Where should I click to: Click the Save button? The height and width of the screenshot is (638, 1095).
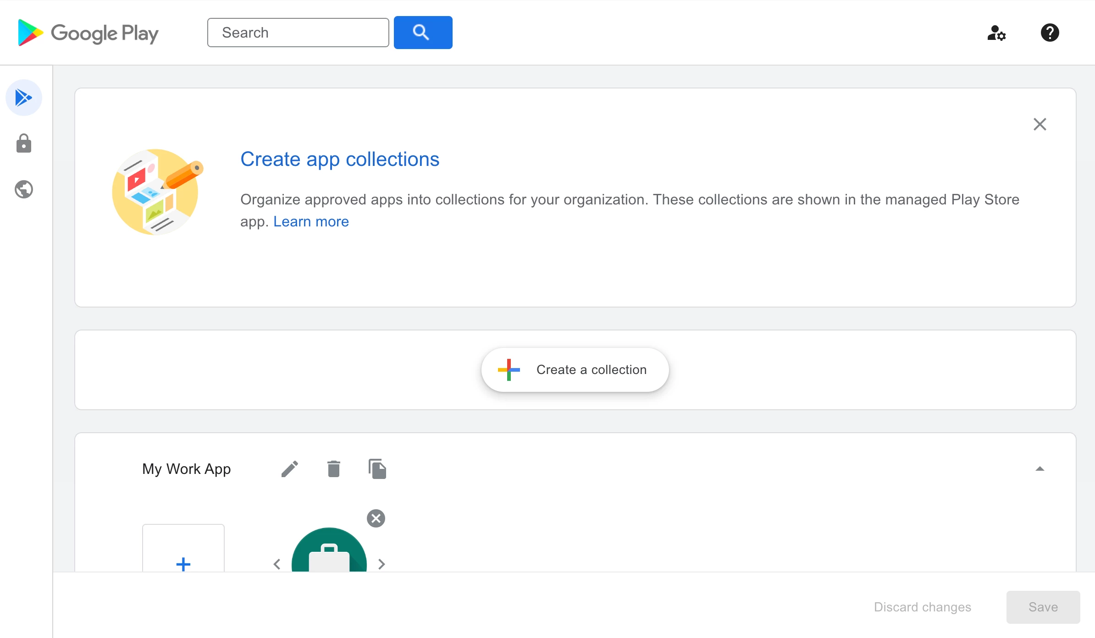(1043, 607)
